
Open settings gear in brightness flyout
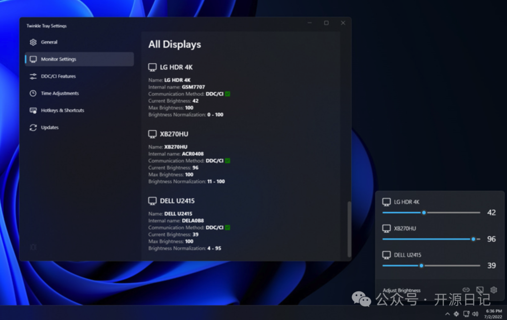pos(493,290)
